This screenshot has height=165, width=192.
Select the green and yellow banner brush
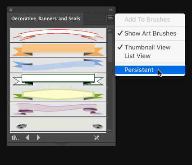58,94
